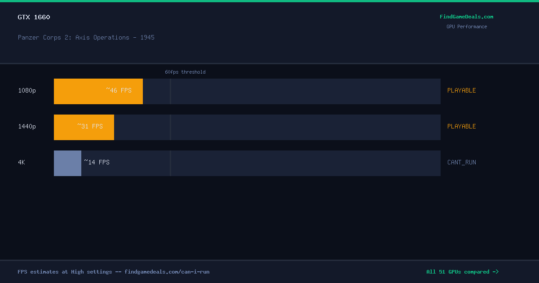
Task: Click the GTX 1660 title
Action: pos(34,17)
